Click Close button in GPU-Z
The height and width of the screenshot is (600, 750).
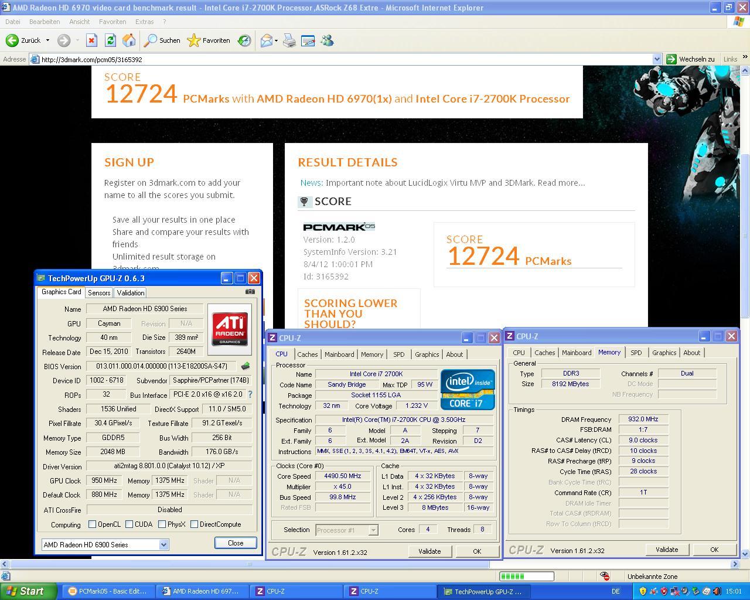tap(236, 543)
